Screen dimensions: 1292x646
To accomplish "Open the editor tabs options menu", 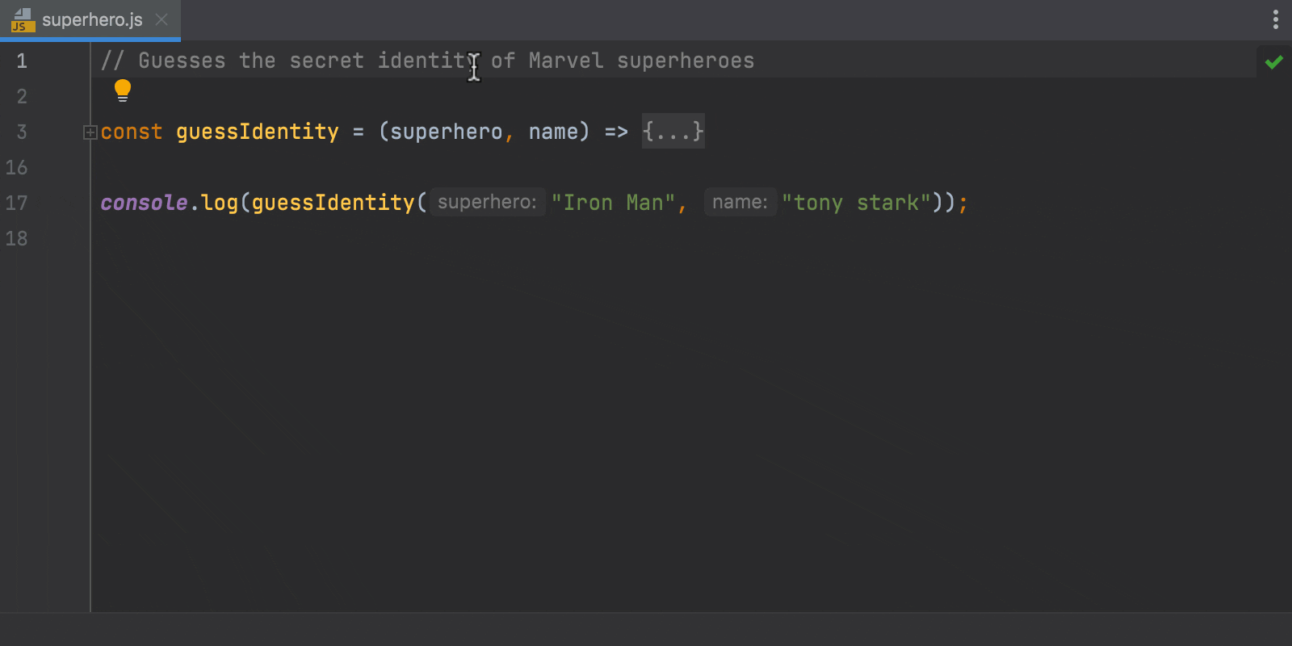I will tap(1276, 19).
